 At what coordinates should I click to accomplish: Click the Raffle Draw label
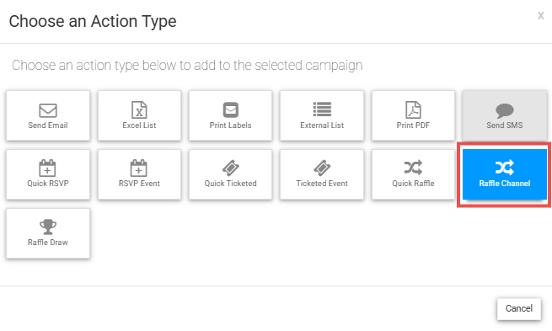(x=48, y=243)
